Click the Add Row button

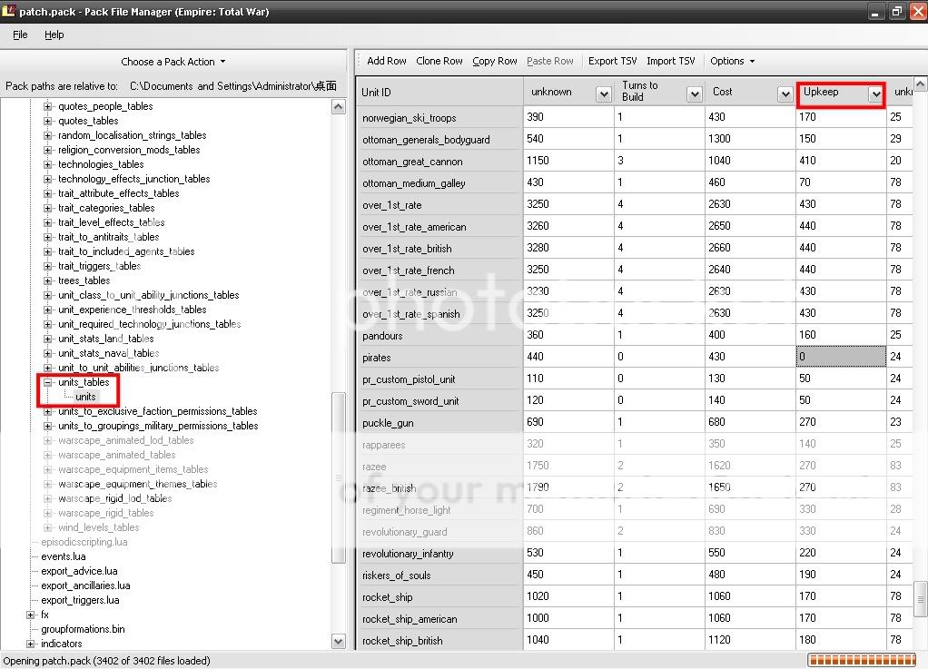point(386,61)
